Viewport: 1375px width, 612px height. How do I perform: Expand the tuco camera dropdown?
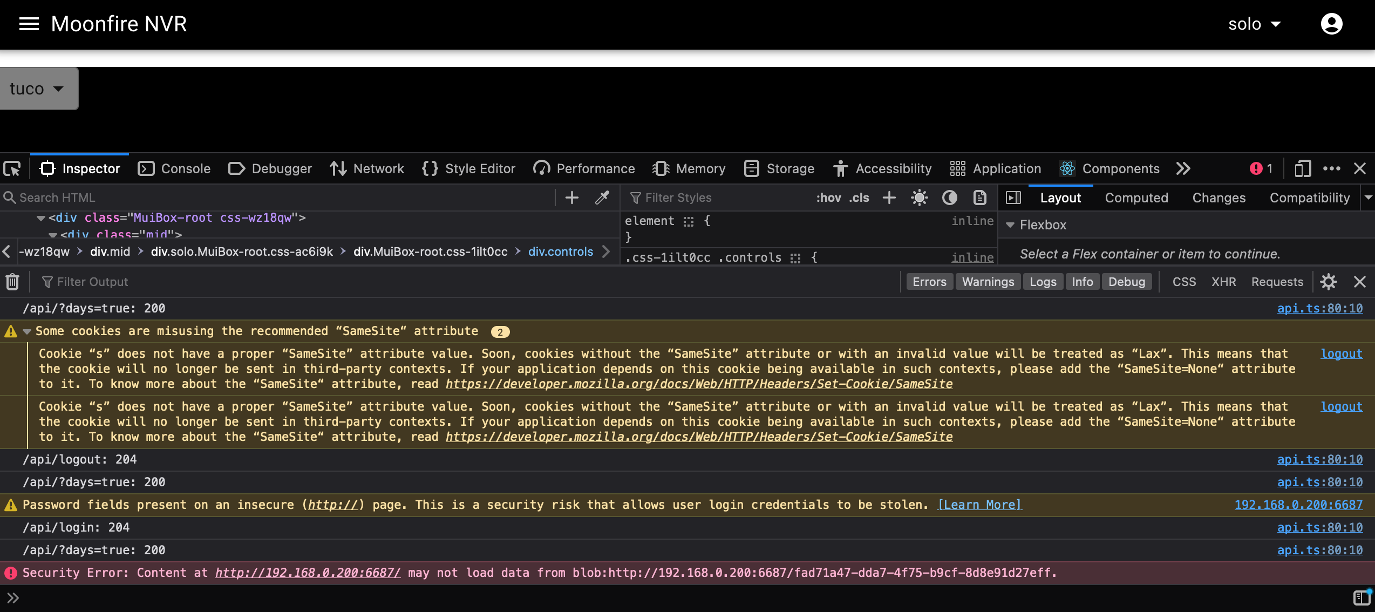39,88
